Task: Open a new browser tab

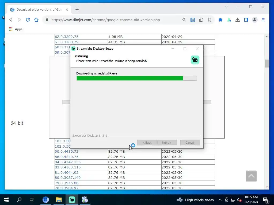Action: coord(77,10)
